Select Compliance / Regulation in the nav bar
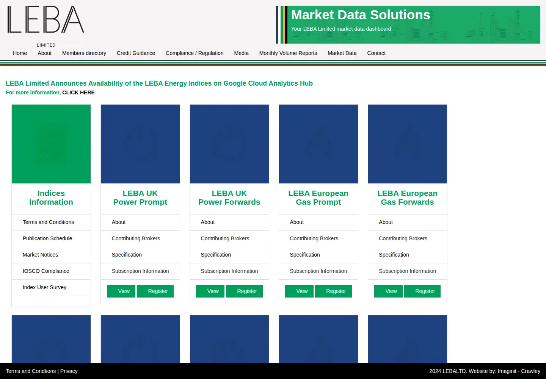This screenshot has width=546, height=379. 195,53
